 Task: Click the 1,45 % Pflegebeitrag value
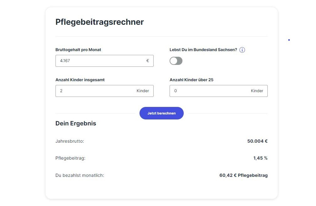pos(261,158)
